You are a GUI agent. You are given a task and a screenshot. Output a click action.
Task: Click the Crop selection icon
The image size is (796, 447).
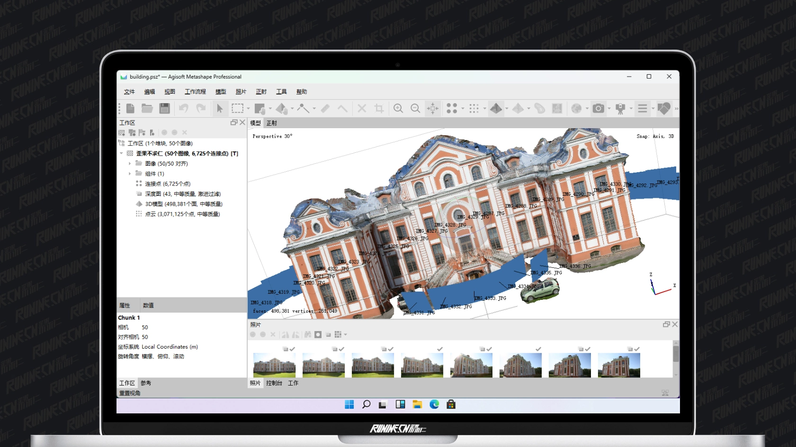click(379, 108)
